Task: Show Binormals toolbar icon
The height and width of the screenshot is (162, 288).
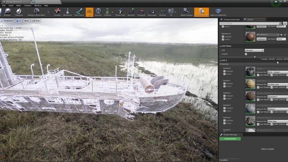Action: [x=152, y=12]
